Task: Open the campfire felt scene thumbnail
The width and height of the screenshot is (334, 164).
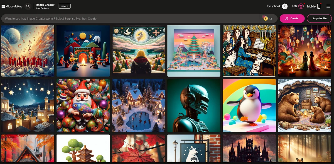Action: (83, 51)
